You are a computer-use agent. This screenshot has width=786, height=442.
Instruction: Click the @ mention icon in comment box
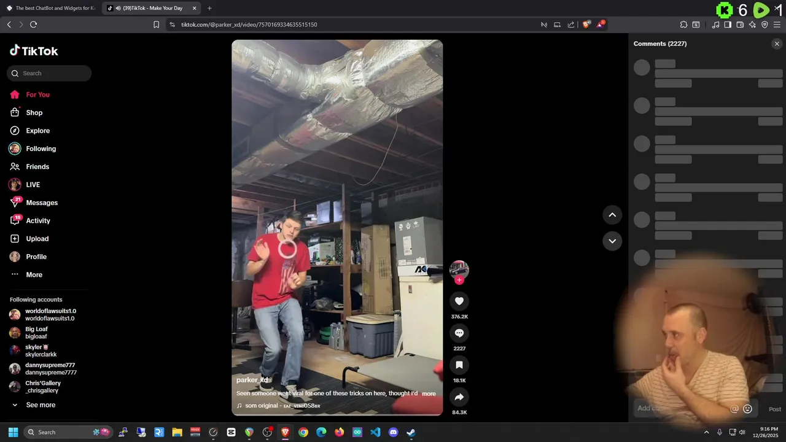(734, 409)
